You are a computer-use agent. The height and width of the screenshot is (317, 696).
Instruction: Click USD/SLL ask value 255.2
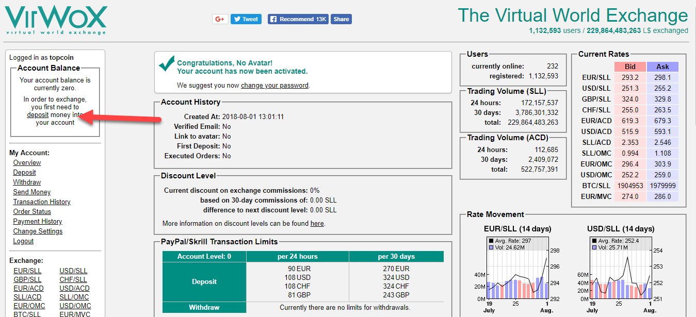(662, 88)
